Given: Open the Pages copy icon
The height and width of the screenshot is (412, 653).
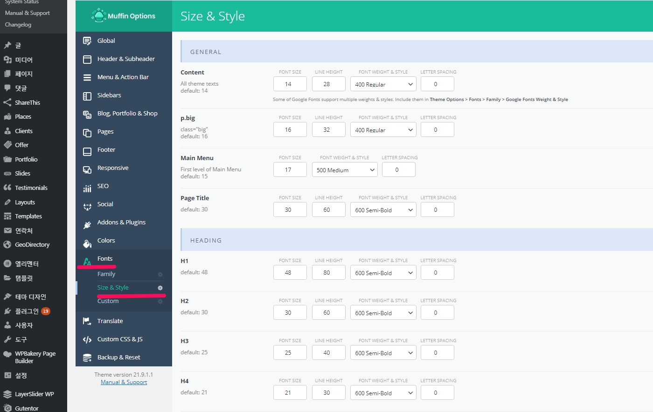Looking at the screenshot, I should pyautogui.click(x=87, y=132).
